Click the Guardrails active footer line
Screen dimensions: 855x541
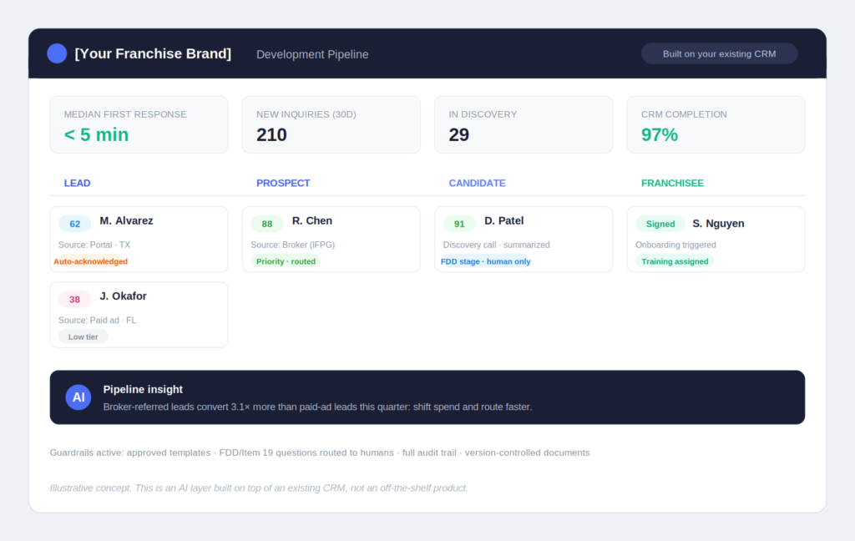320,453
